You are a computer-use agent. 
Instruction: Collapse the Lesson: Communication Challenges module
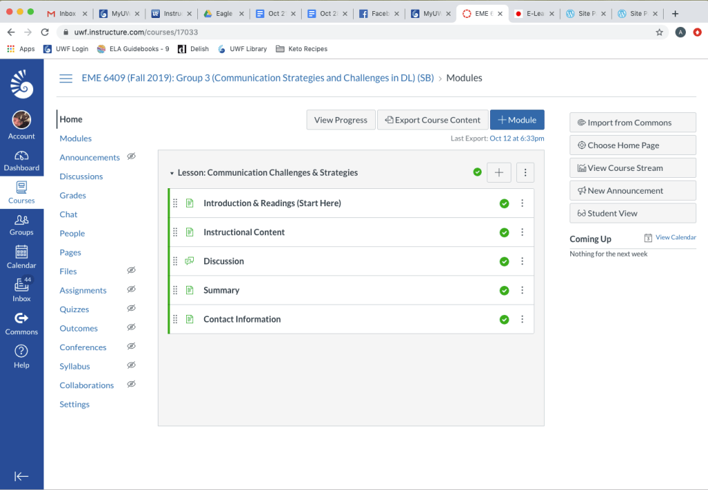(172, 173)
